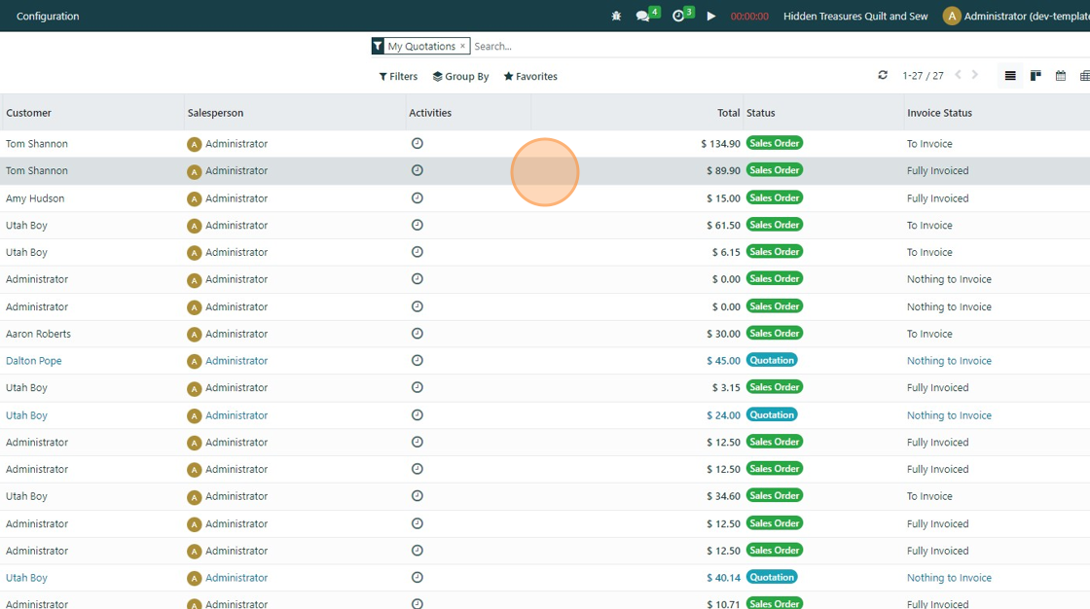Viewport: 1090px width, 609px height.
Task: Switch to kanban view
Action: [x=1035, y=76]
